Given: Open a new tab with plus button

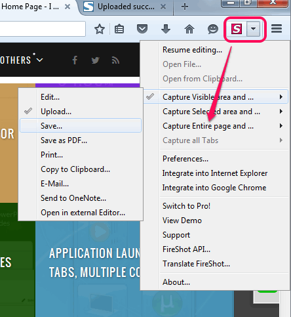Looking at the screenshot, I should click(x=185, y=7).
